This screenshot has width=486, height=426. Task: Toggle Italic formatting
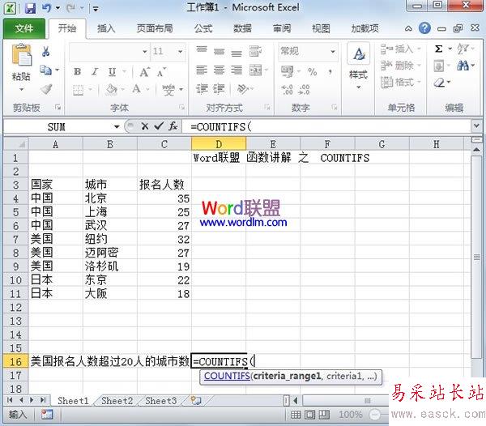(95, 72)
